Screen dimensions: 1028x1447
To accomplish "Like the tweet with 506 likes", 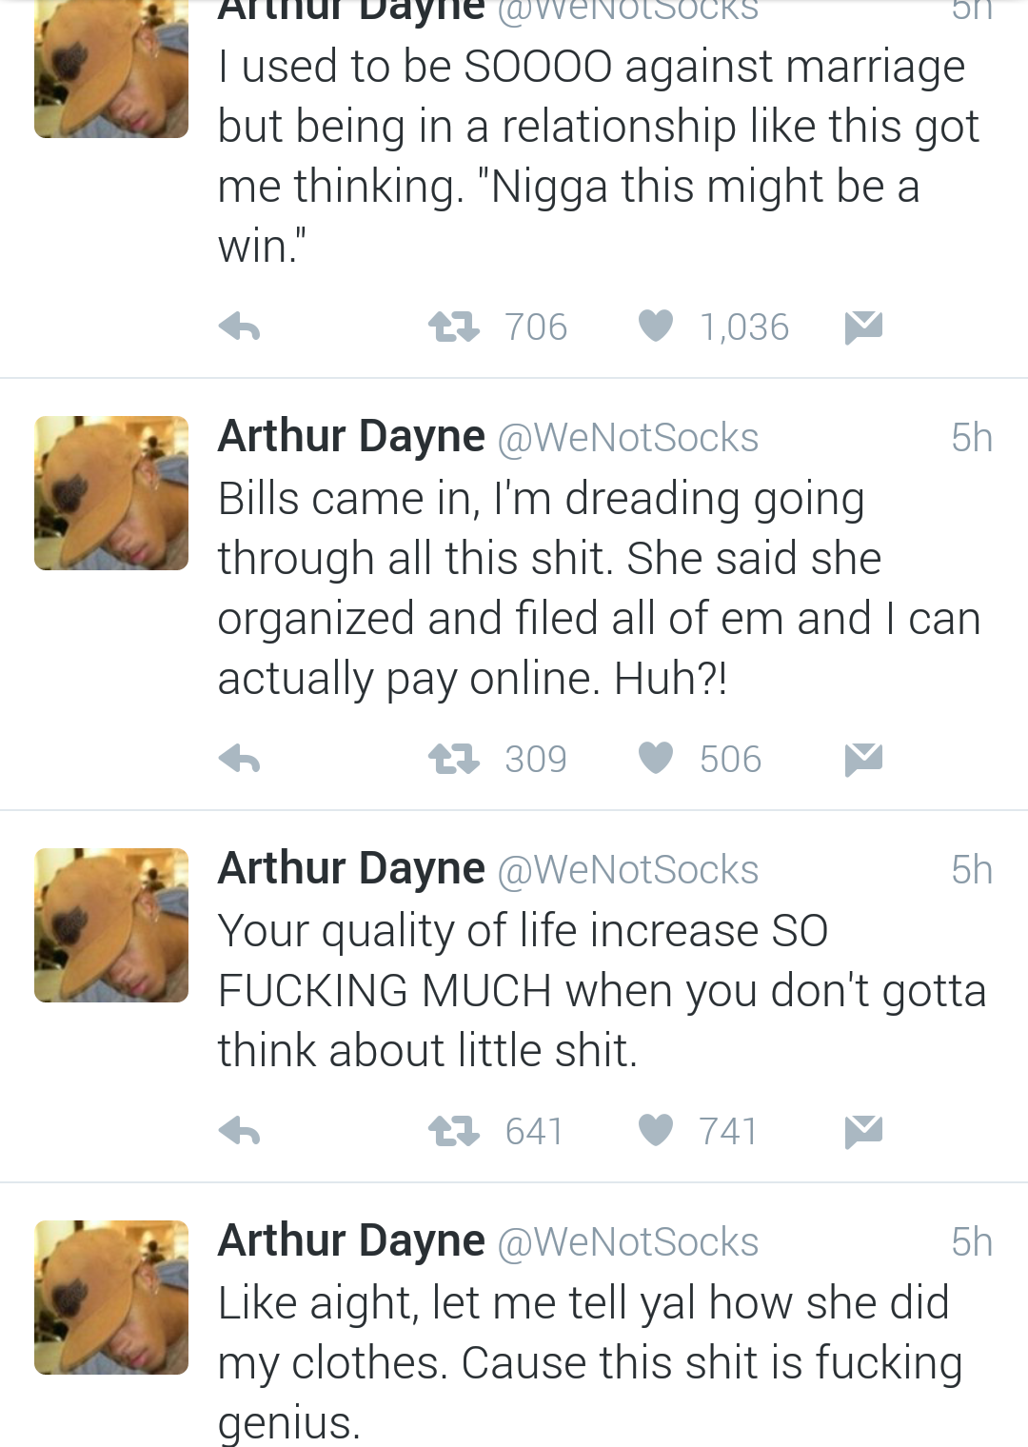I will point(656,759).
